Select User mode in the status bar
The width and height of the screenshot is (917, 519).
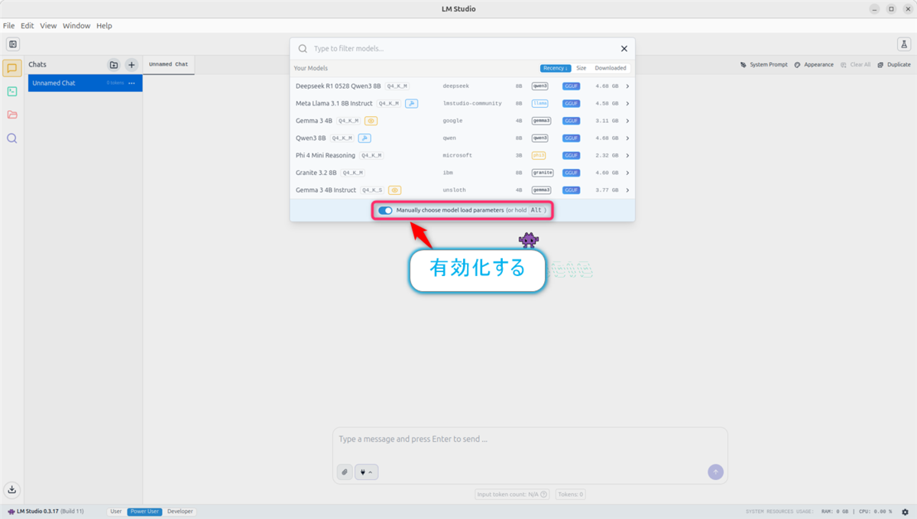pos(116,511)
